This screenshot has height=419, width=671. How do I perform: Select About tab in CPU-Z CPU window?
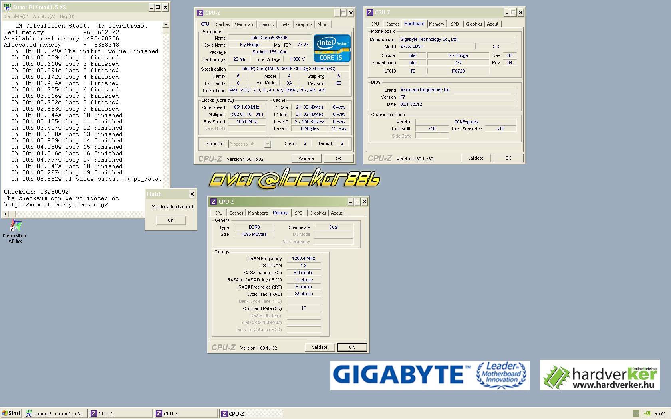click(323, 24)
